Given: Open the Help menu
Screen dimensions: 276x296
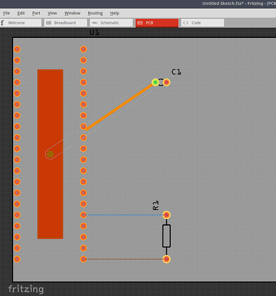Looking at the screenshot, I should [x=115, y=13].
